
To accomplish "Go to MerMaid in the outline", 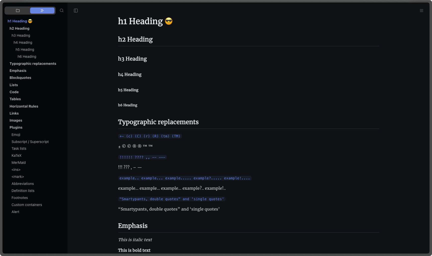I will click(19, 163).
